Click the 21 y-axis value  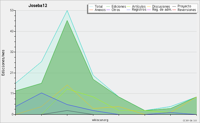(x=12, y=73)
